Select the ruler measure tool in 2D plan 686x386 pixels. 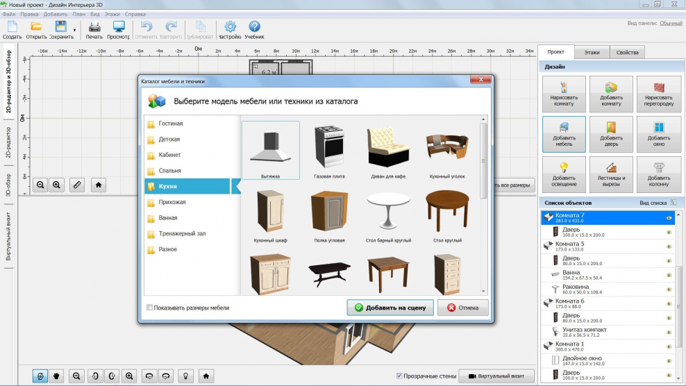pos(77,185)
